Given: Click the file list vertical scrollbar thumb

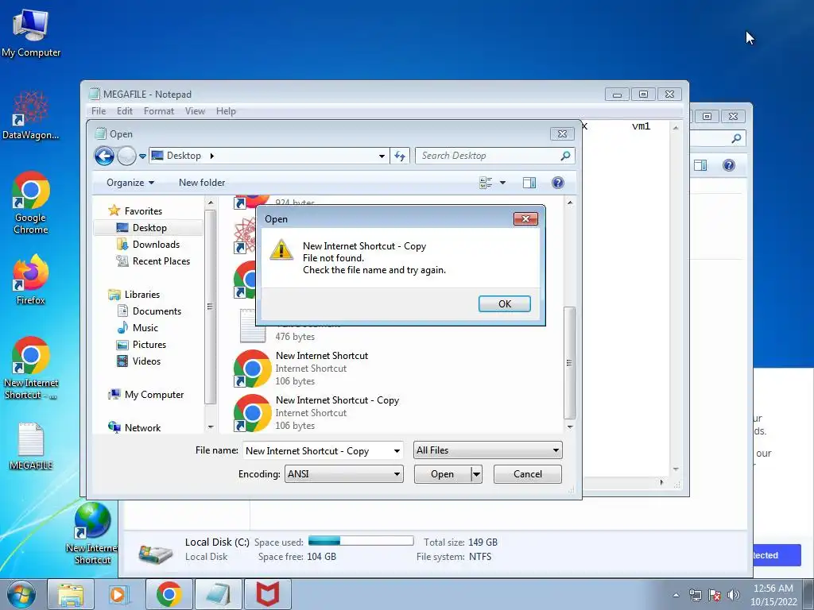Looking at the screenshot, I should point(569,363).
